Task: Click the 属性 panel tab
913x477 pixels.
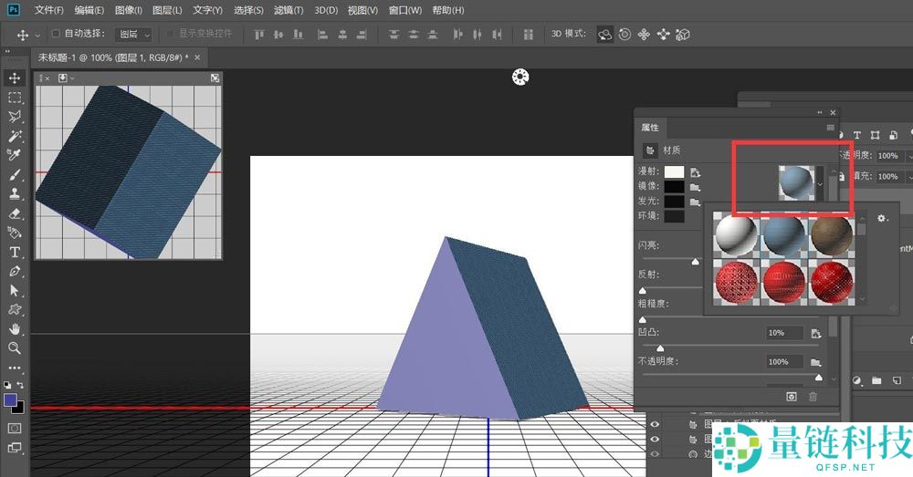Action: click(649, 128)
